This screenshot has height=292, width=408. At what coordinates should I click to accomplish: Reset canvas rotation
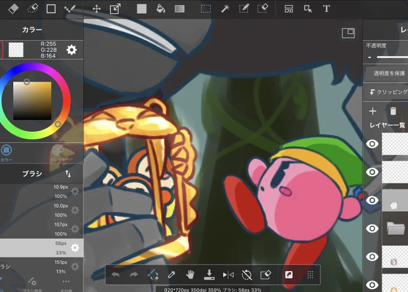[x=247, y=275]
